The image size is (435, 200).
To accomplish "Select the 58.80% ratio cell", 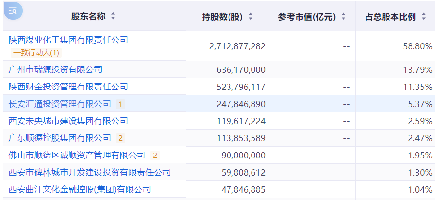I will pos(395,46).
